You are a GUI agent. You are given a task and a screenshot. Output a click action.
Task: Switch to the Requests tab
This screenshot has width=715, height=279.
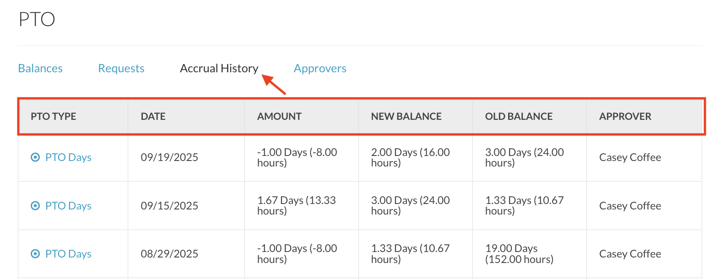pyautogui.click(x=121, y=68)
